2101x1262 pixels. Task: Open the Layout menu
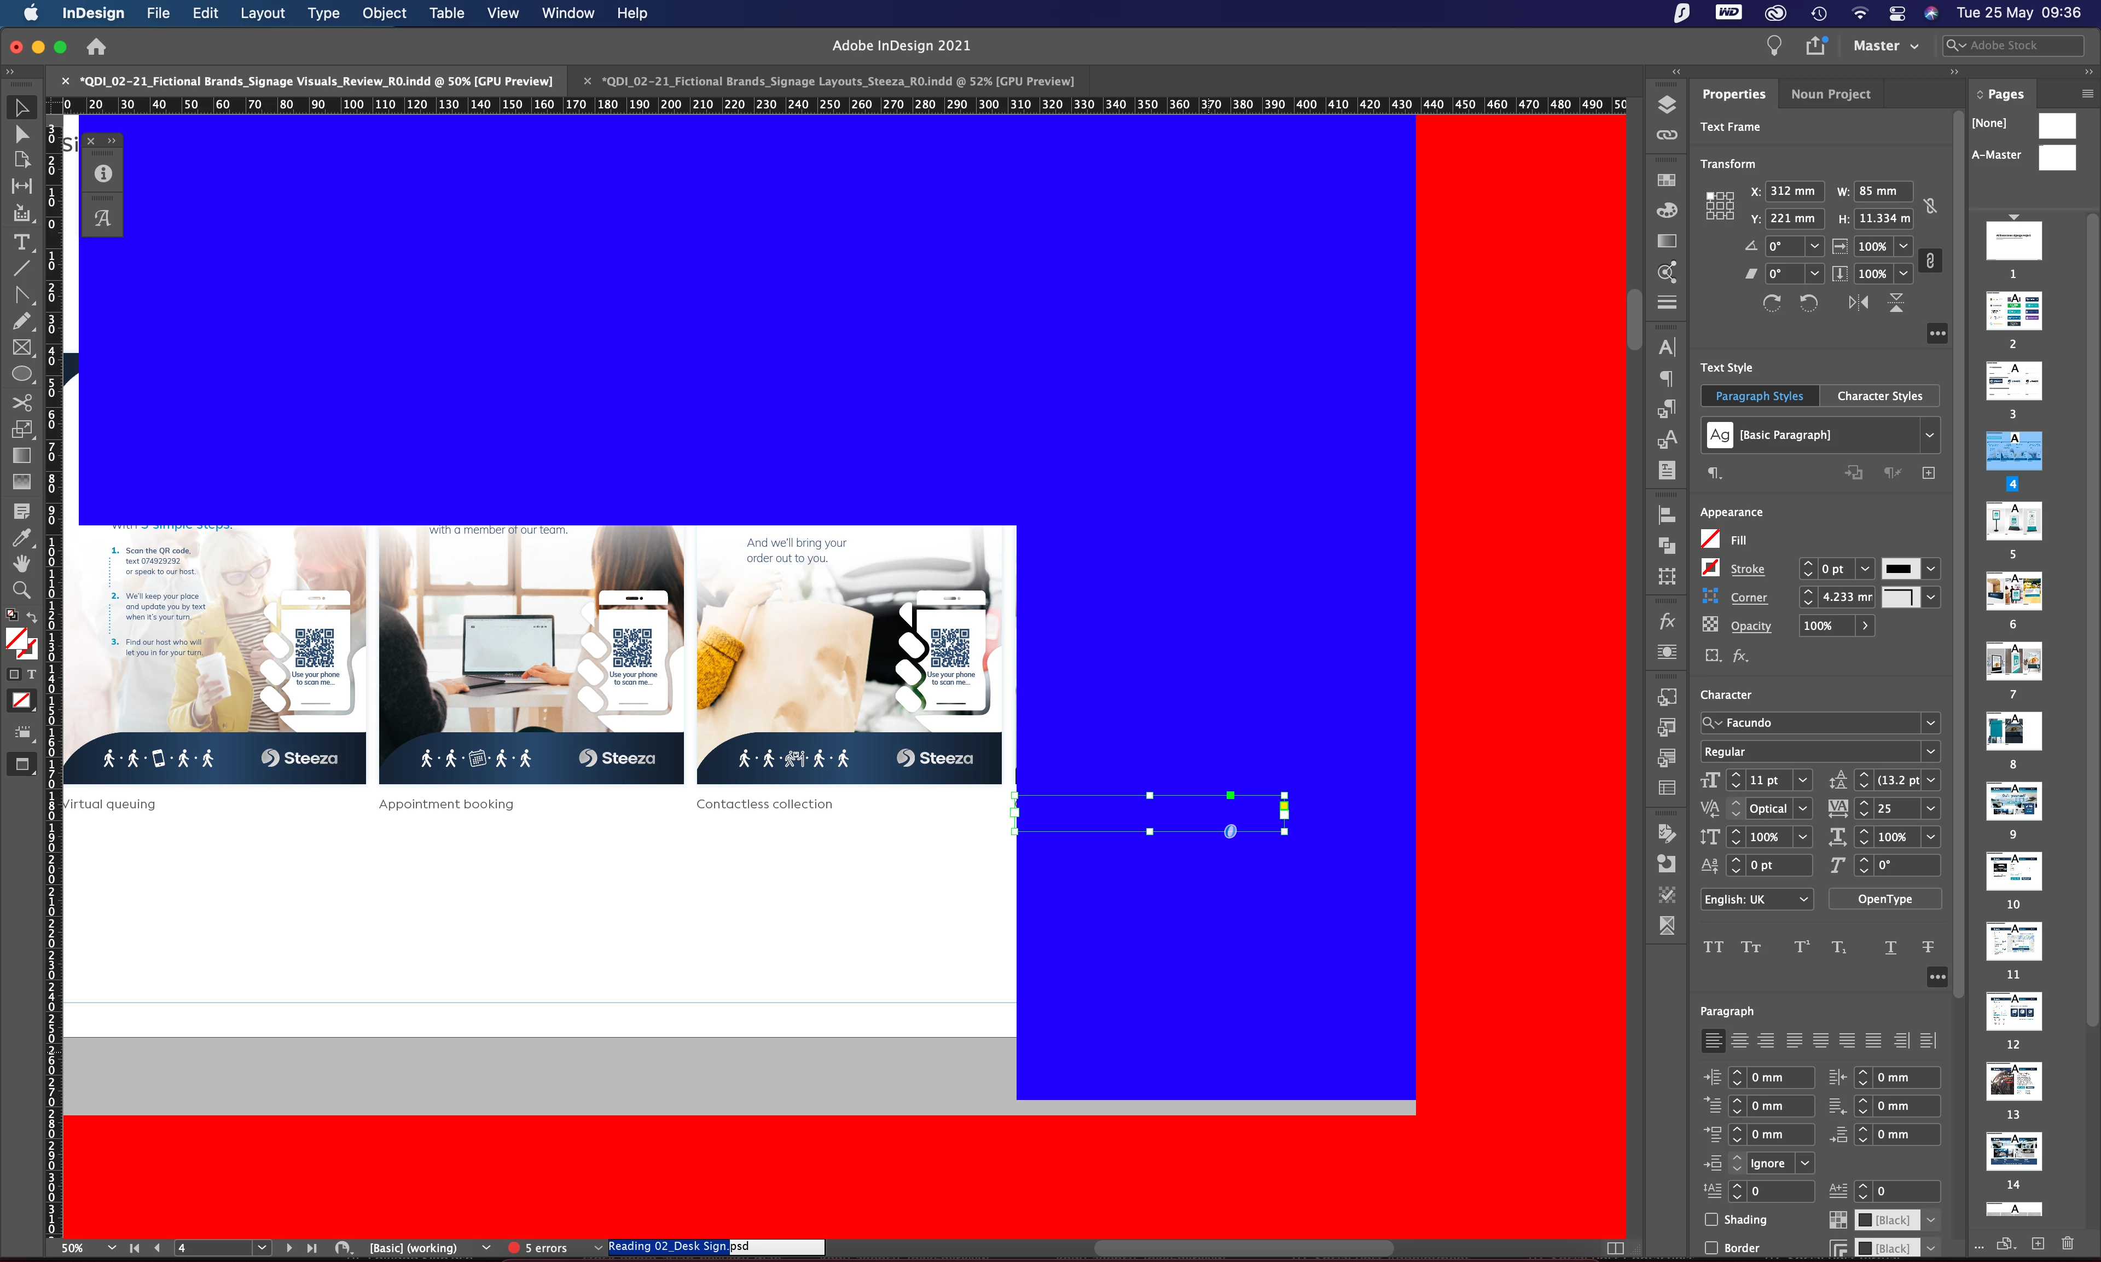[262, 13]
